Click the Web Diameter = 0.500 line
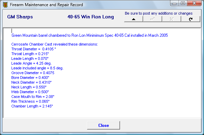 [30, 92]
